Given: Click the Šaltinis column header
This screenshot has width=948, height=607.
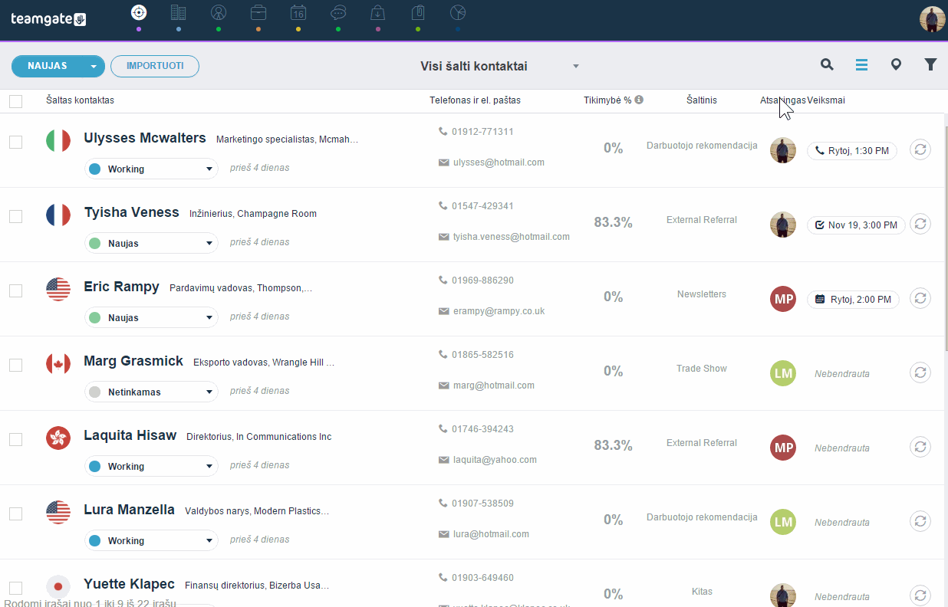Looking at the screenshot, I should coord(702,100).
